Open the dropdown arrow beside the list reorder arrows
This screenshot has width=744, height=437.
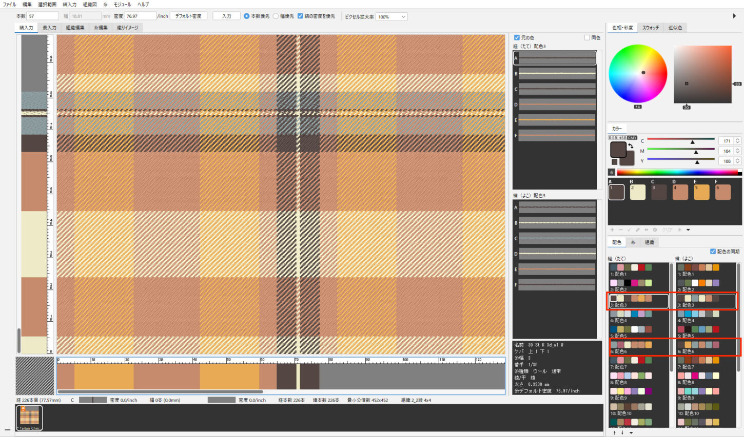pos(631,433)
